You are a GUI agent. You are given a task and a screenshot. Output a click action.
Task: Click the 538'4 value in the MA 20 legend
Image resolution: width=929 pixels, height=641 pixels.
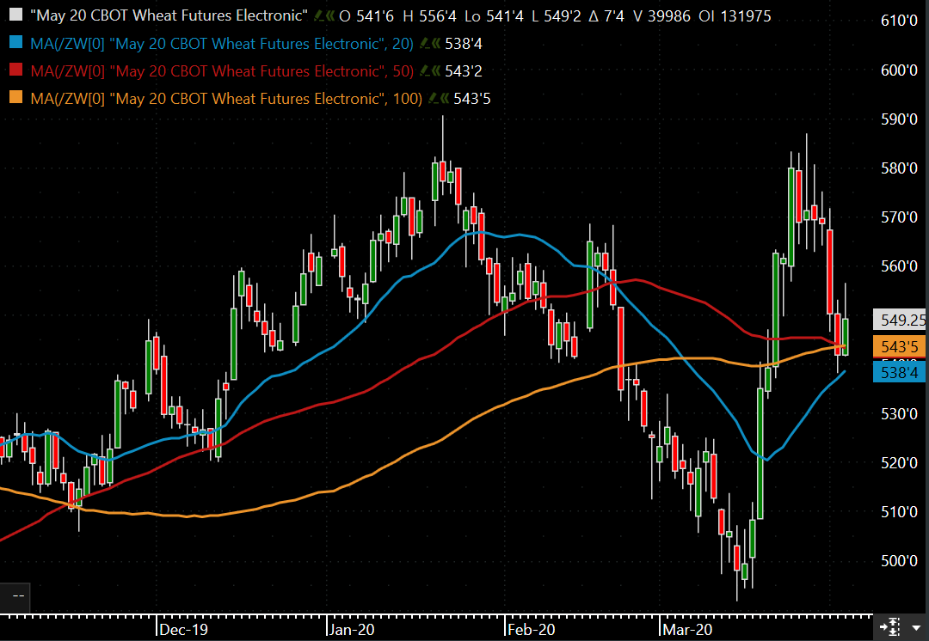pos(464,44)
